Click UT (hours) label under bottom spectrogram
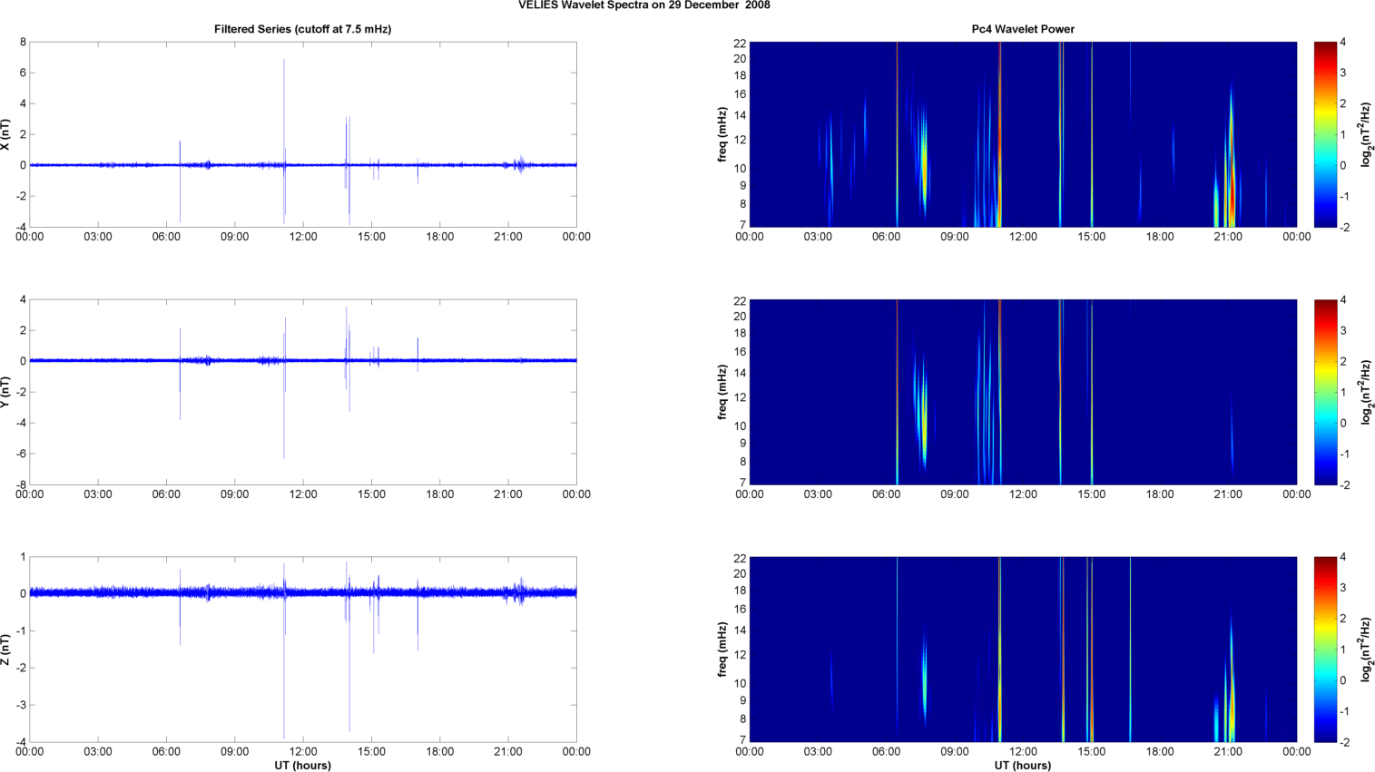This screenshot has width=1375, height=772. click(x=1023, y=766)
